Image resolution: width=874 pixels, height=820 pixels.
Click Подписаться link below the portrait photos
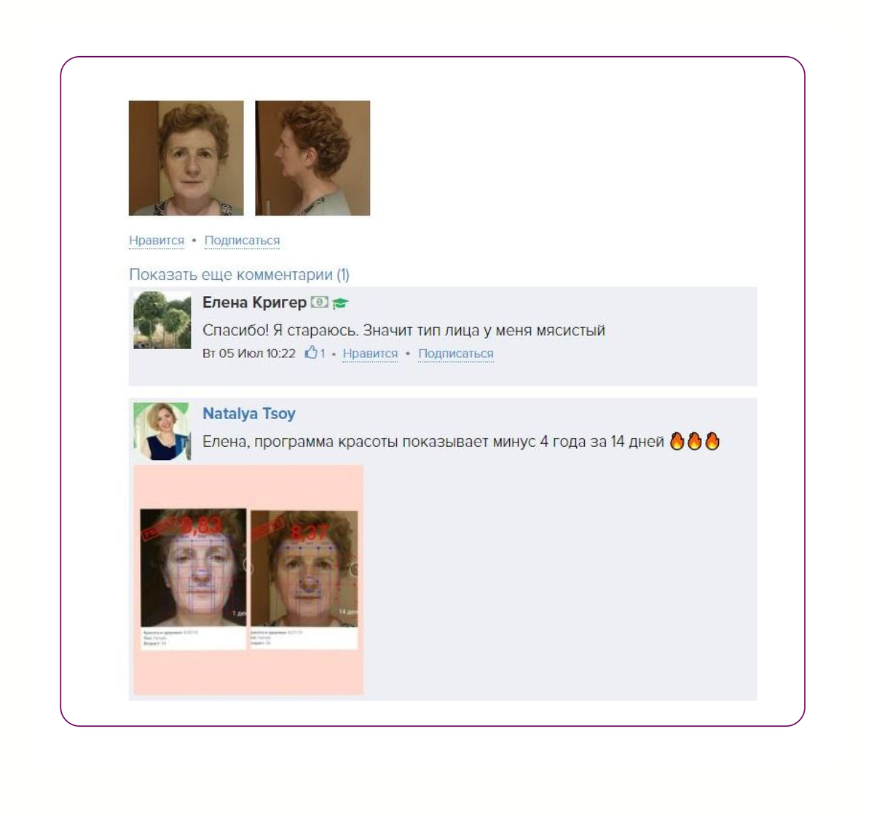242,241
